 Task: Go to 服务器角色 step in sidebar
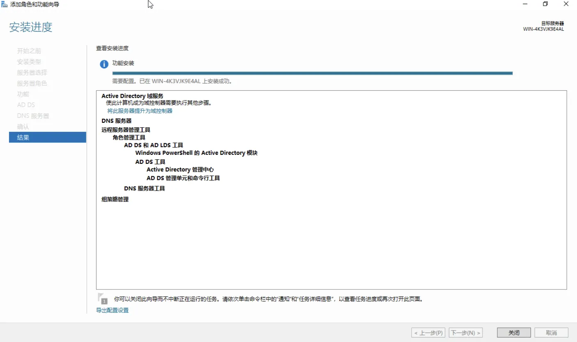[32, 83]
